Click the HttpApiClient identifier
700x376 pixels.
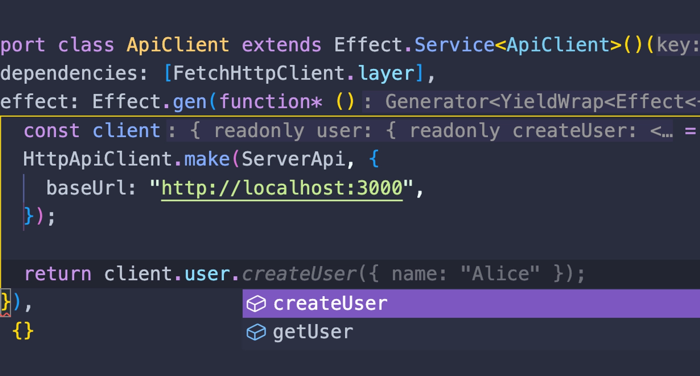pyautogui.click(x=98, y=159)
